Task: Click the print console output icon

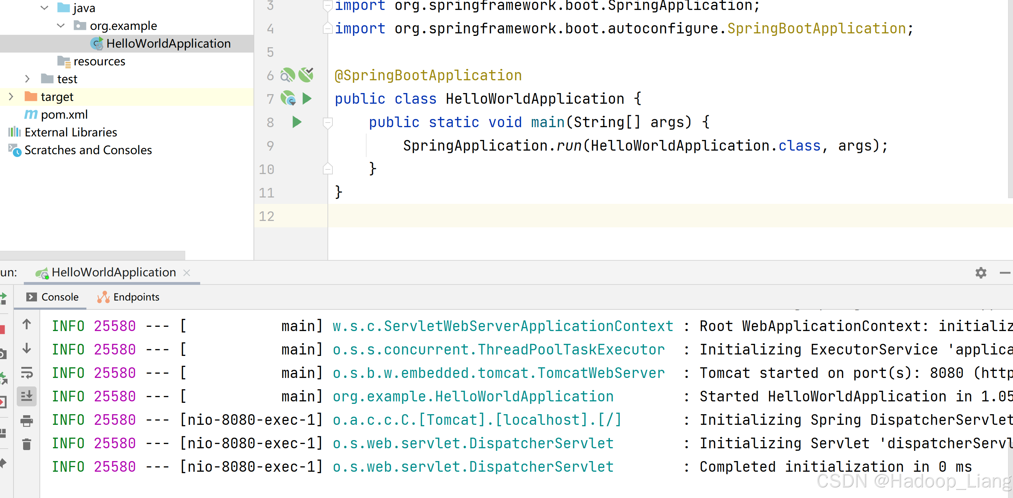Action: pos(27,421)
